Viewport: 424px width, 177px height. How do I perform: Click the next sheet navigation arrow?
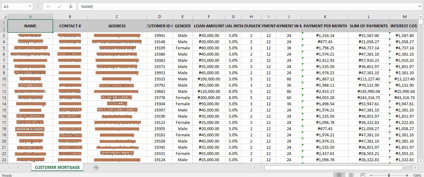[x=18, y=168]
